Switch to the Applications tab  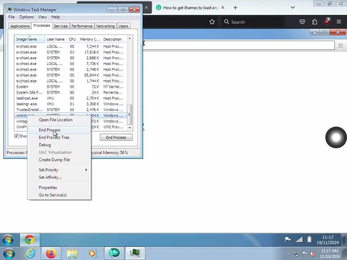click(20, 26)
